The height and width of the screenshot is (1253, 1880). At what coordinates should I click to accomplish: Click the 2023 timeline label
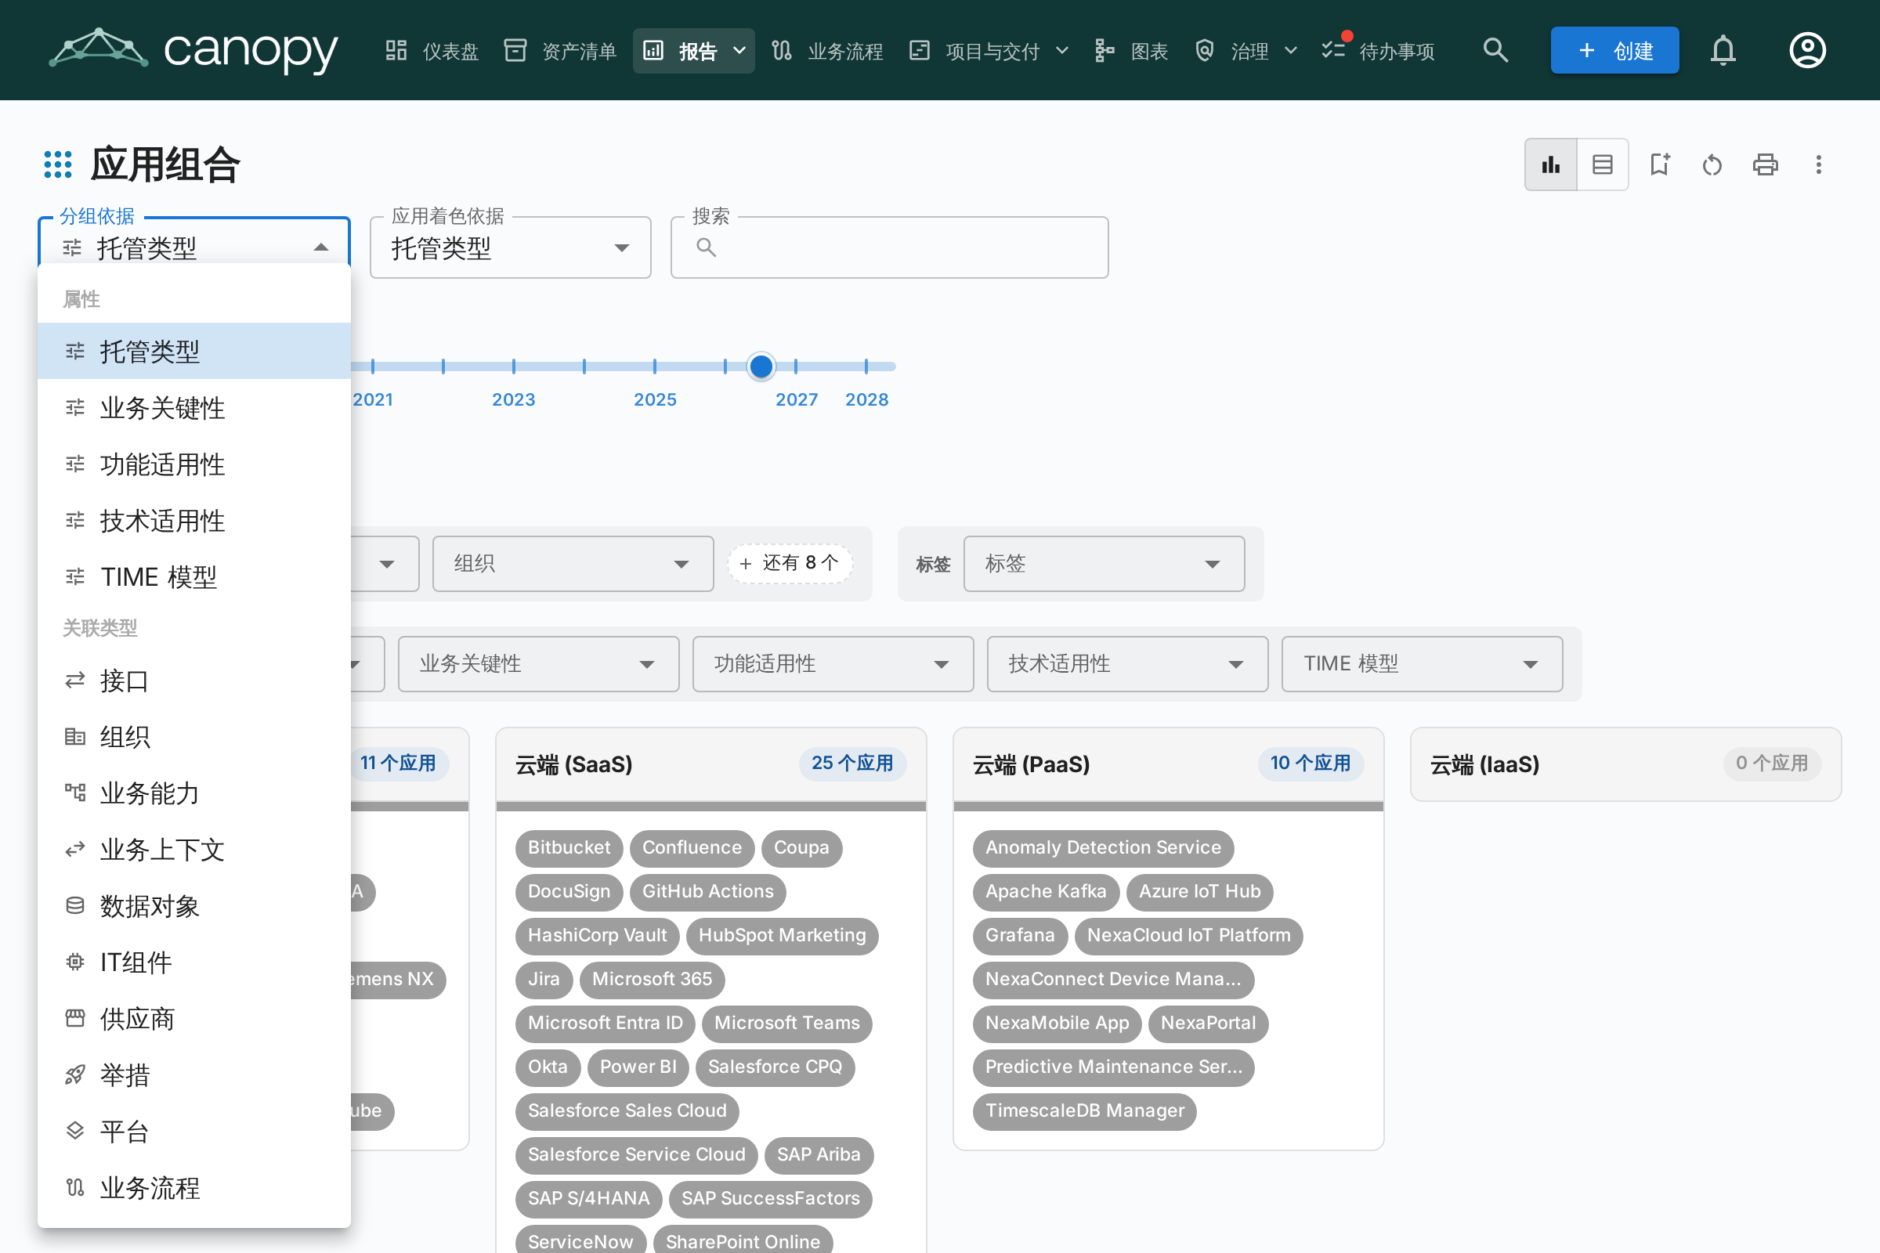pos(513,399)
